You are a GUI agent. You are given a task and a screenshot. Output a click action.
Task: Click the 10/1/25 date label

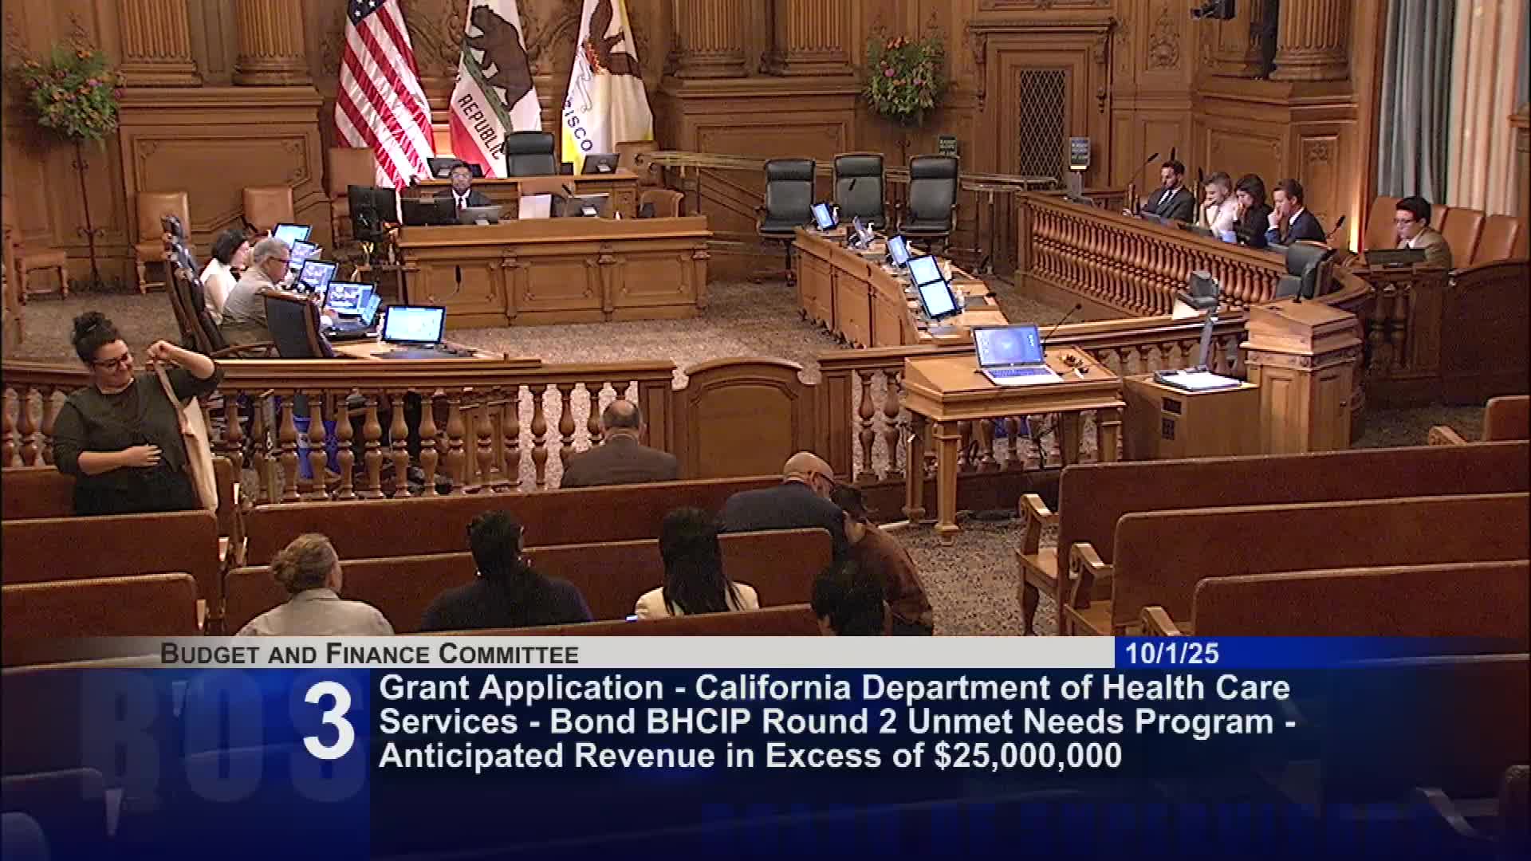pyautogui.click(x=1171, y=655)
